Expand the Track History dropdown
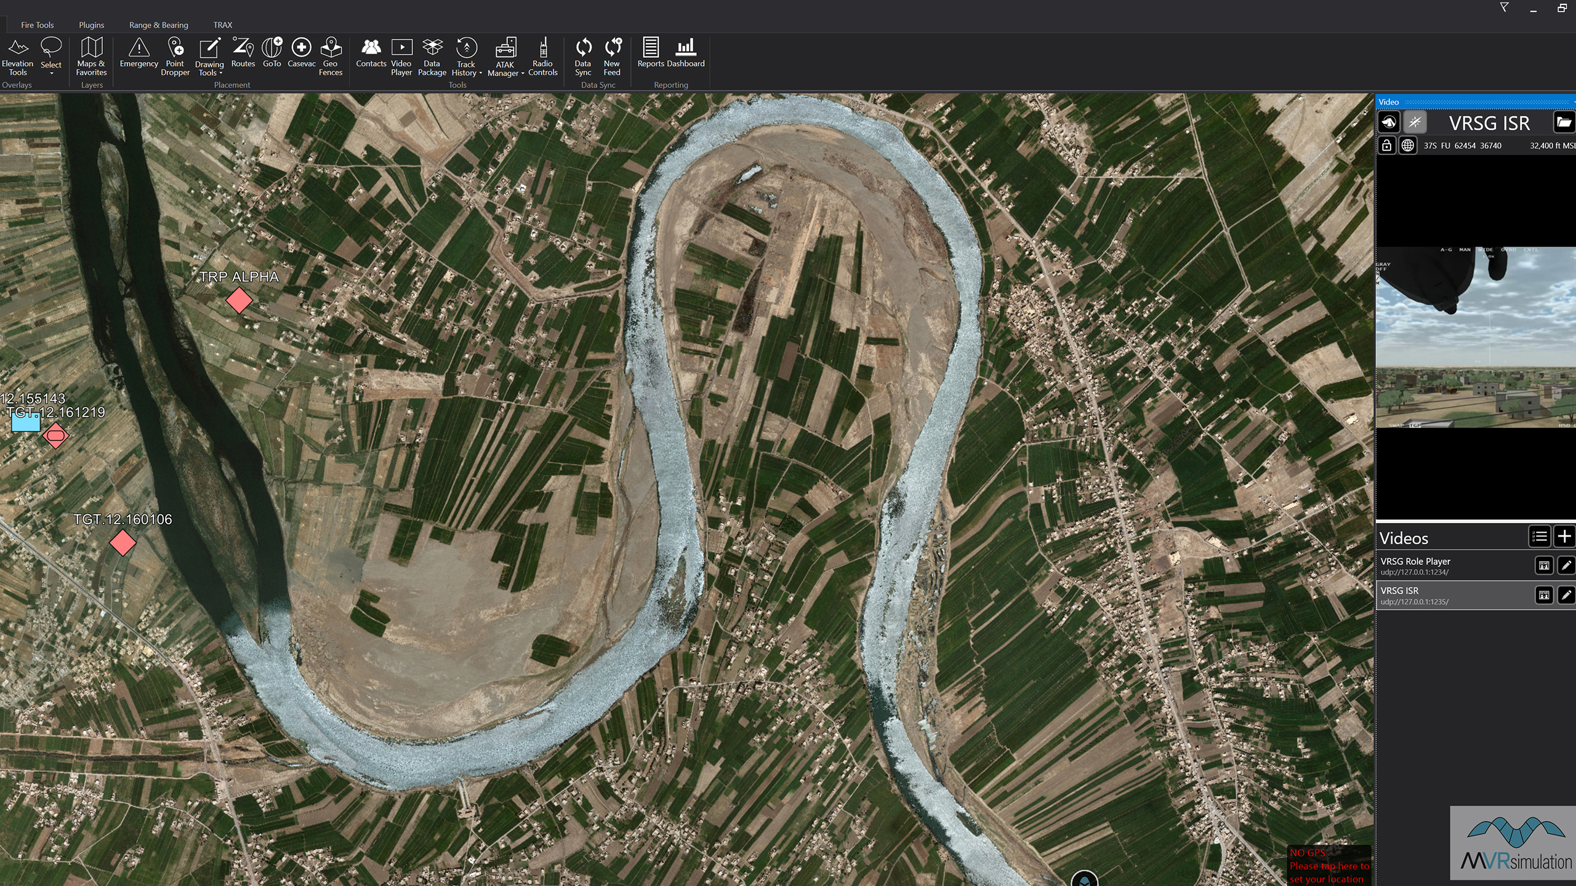Screen dimensions: 1576x886 point(480,73)
